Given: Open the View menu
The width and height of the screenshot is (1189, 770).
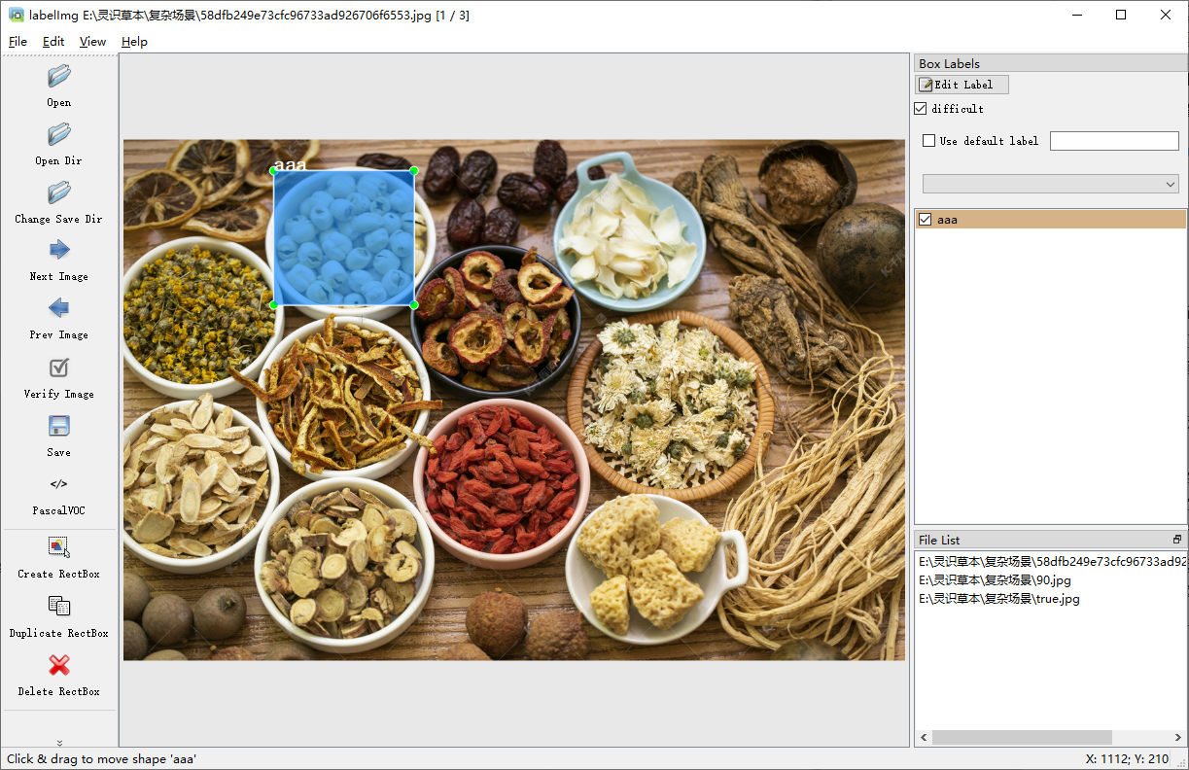Looking at the screenshot, I should pyautogui.click(x=92, y=42).
